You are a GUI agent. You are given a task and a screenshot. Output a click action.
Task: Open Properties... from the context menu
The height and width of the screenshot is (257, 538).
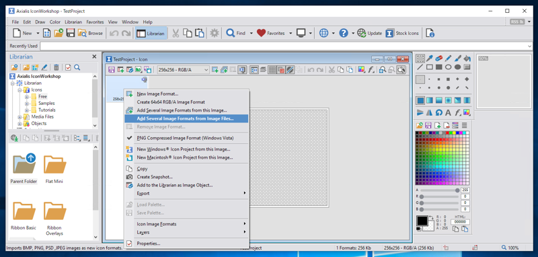[x=186, y=244]
